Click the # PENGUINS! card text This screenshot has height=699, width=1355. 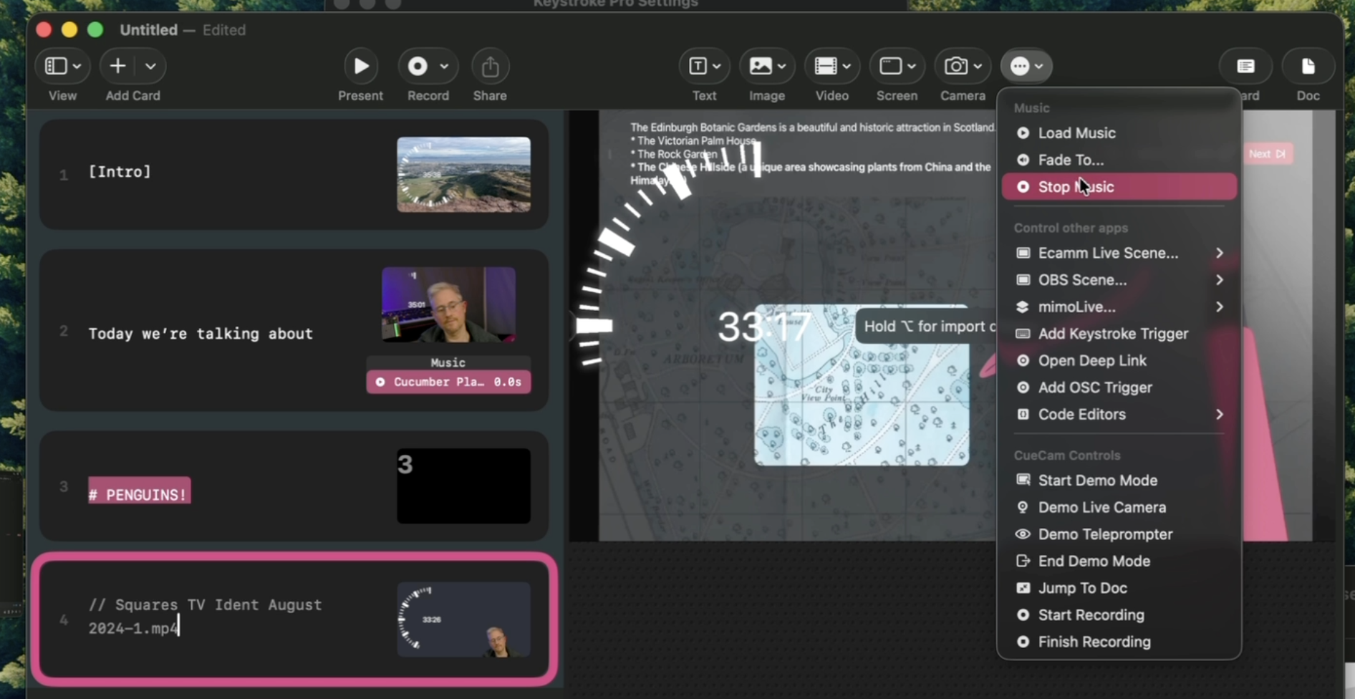coord(140,494)
